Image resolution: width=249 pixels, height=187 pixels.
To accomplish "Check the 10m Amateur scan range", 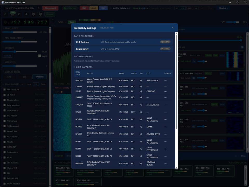I will [4, 100].
